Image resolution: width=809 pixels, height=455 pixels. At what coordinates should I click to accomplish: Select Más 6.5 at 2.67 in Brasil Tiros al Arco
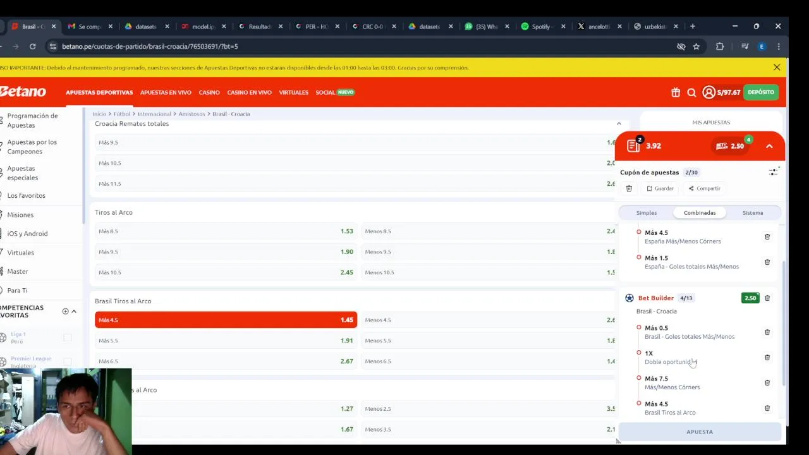coord(226,361)
